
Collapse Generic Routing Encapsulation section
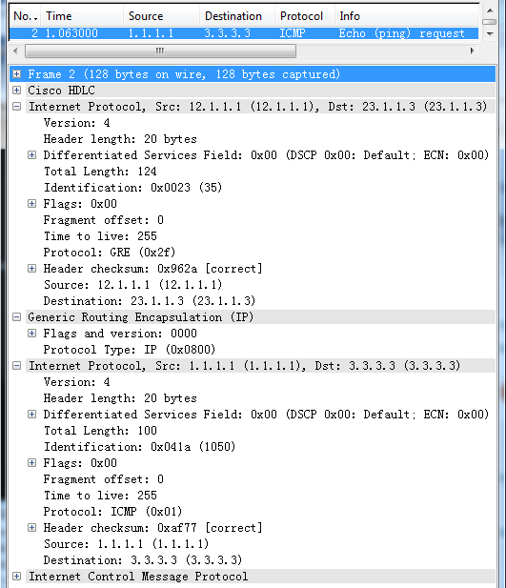16,317
